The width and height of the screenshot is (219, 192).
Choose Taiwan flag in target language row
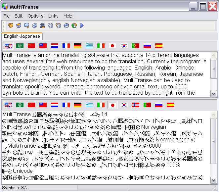click(43, 105)
